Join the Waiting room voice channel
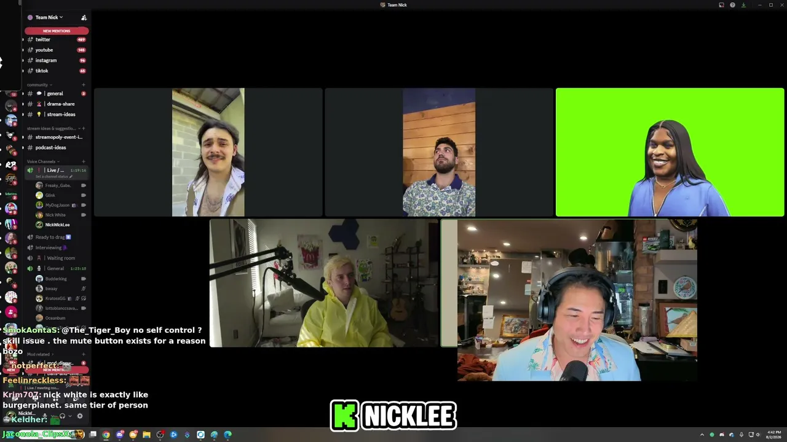 [55, 258]
